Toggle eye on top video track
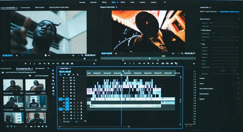Image resolution: width=243 pixels, height=132 pixels. pos(74,78)
